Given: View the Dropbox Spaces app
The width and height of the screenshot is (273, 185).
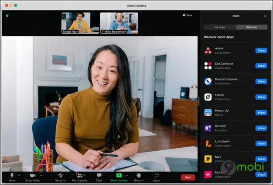Looking at the screenshot, I should click(261, 81).
